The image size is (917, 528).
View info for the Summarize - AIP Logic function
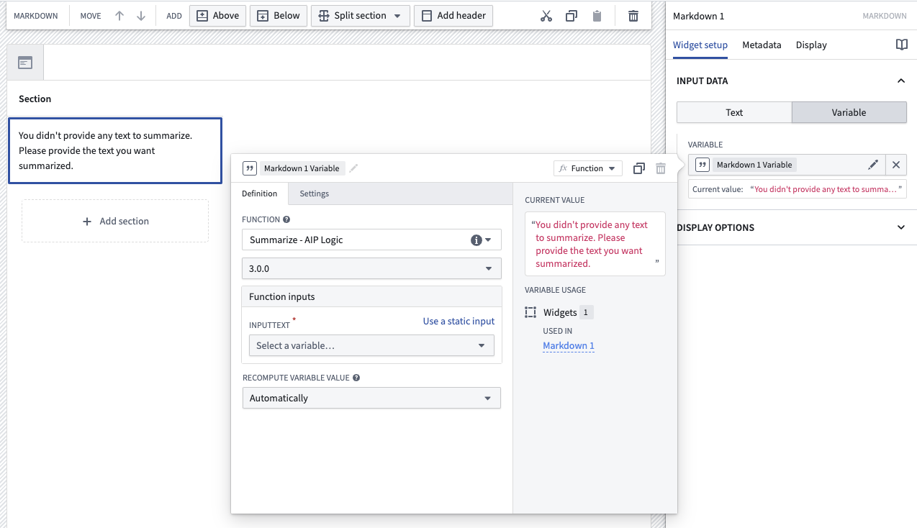tap(476, 240)
